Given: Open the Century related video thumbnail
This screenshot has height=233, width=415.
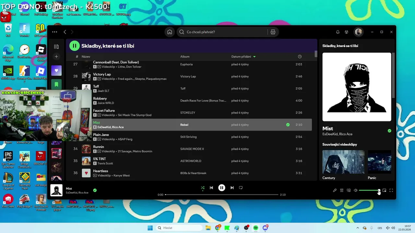Looking at the screenshot, I should tap(343, 162).
